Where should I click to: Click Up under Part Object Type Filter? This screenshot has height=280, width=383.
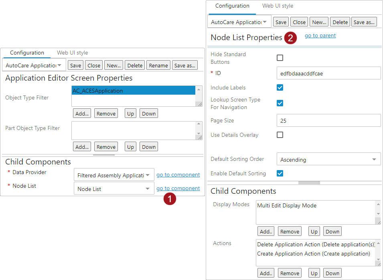(130, 146)
